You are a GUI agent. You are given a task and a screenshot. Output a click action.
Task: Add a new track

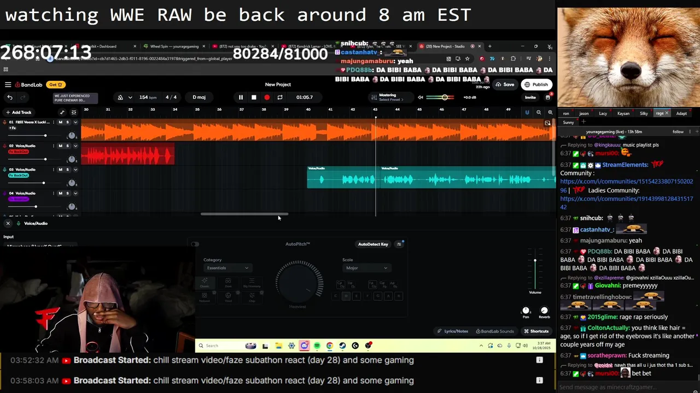coord(18,112)
